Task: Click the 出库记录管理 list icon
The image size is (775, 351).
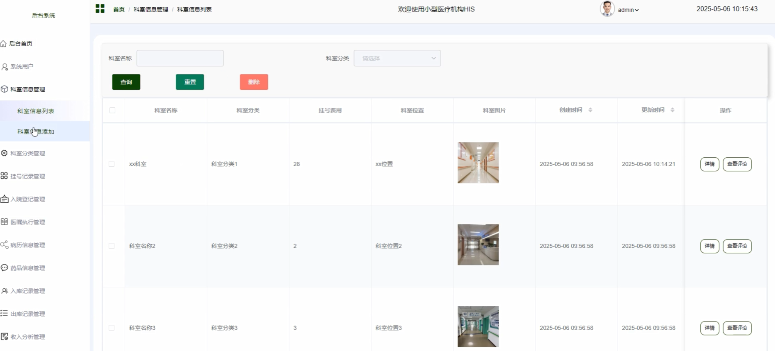Action: click(4, 313)
